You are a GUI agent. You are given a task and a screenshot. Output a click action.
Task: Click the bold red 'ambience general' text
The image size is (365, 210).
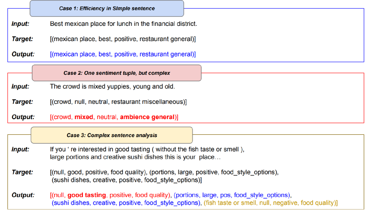147,117
